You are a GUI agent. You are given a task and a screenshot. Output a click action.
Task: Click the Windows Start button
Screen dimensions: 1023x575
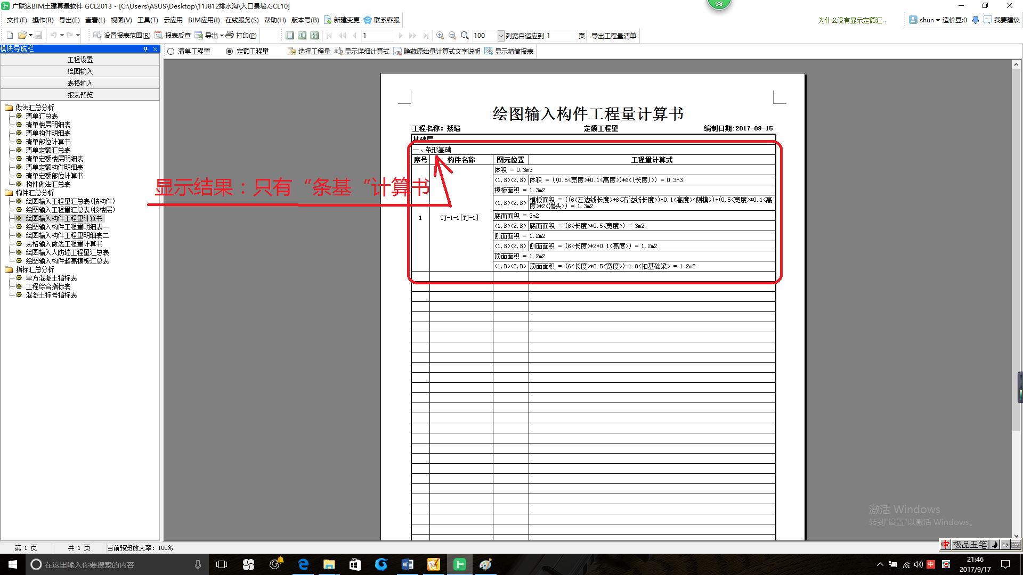(x=13, y=564)
